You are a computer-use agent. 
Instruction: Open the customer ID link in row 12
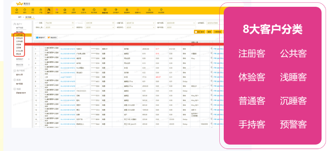tap(68, 100)
